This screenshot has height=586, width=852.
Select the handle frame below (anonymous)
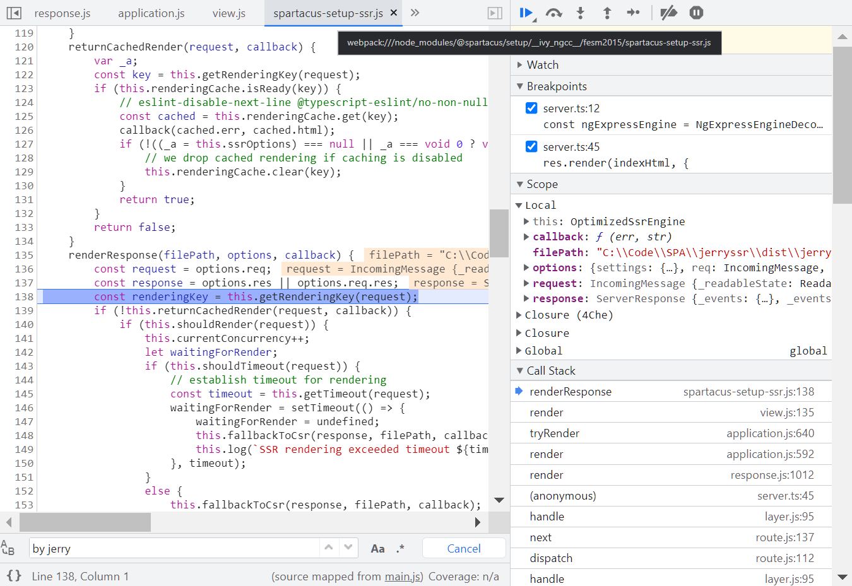click(671, 517)
